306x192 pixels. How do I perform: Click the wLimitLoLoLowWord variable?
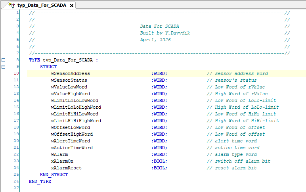(75, 100)
